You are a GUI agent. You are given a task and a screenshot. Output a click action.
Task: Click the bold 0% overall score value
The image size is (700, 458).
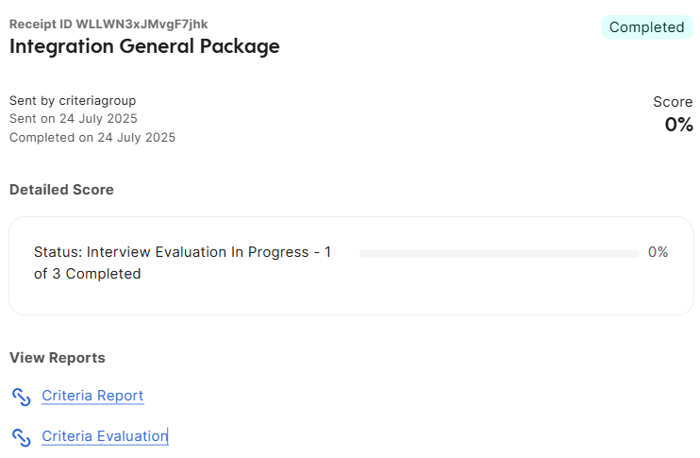coord(678,125)
